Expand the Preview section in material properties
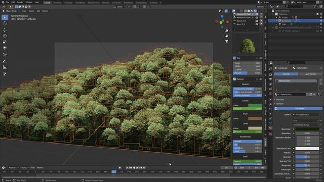Screen dimensions: 324x182 (280, 100)
